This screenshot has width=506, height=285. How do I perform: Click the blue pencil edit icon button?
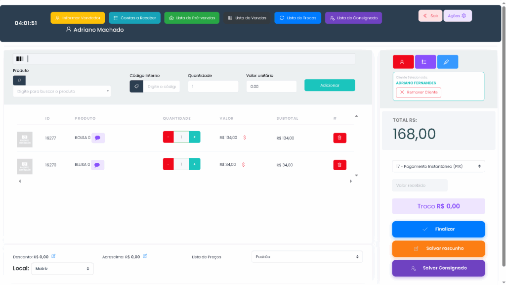pyautogui.click(x=447, y=62)
